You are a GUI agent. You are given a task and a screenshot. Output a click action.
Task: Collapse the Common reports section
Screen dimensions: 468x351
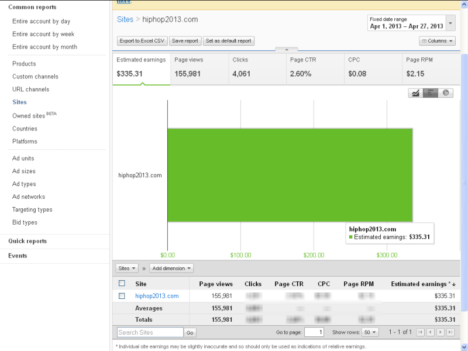(32, 7)
